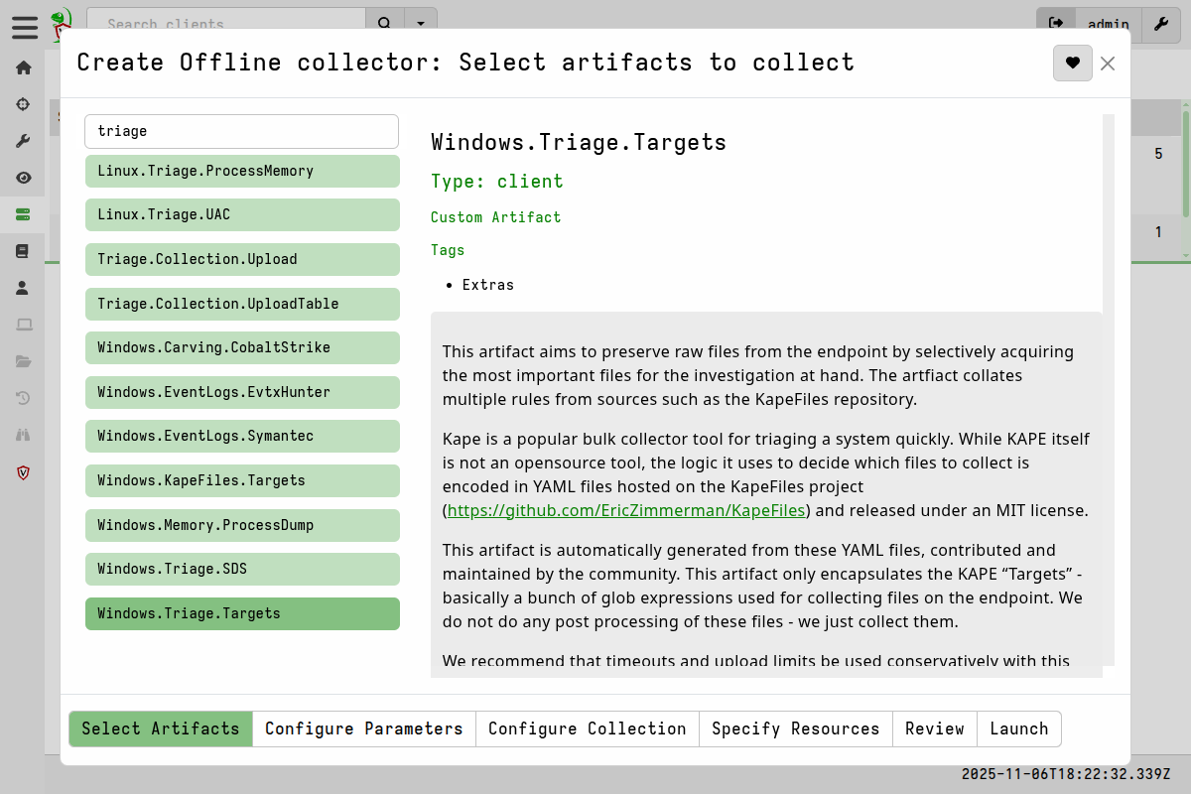Open the Specify Resources step

795,728
